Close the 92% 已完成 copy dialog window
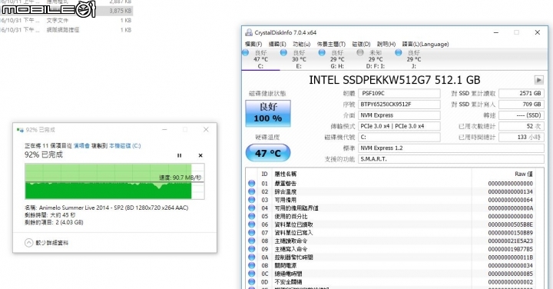This screenshot has width=553, height=289. [206, 130]
